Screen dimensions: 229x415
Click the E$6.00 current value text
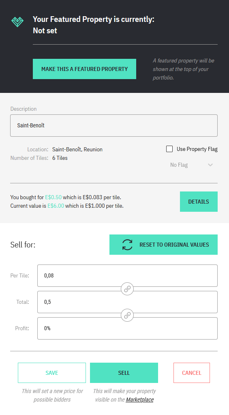[56, 206]
